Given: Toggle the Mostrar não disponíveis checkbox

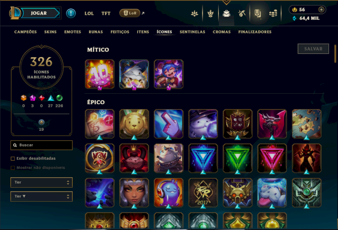Looking at the screenshot, I should tap(13, 168).
